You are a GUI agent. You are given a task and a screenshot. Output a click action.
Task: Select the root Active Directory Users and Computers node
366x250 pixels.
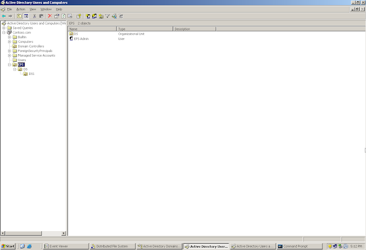(x=37, y=23)
